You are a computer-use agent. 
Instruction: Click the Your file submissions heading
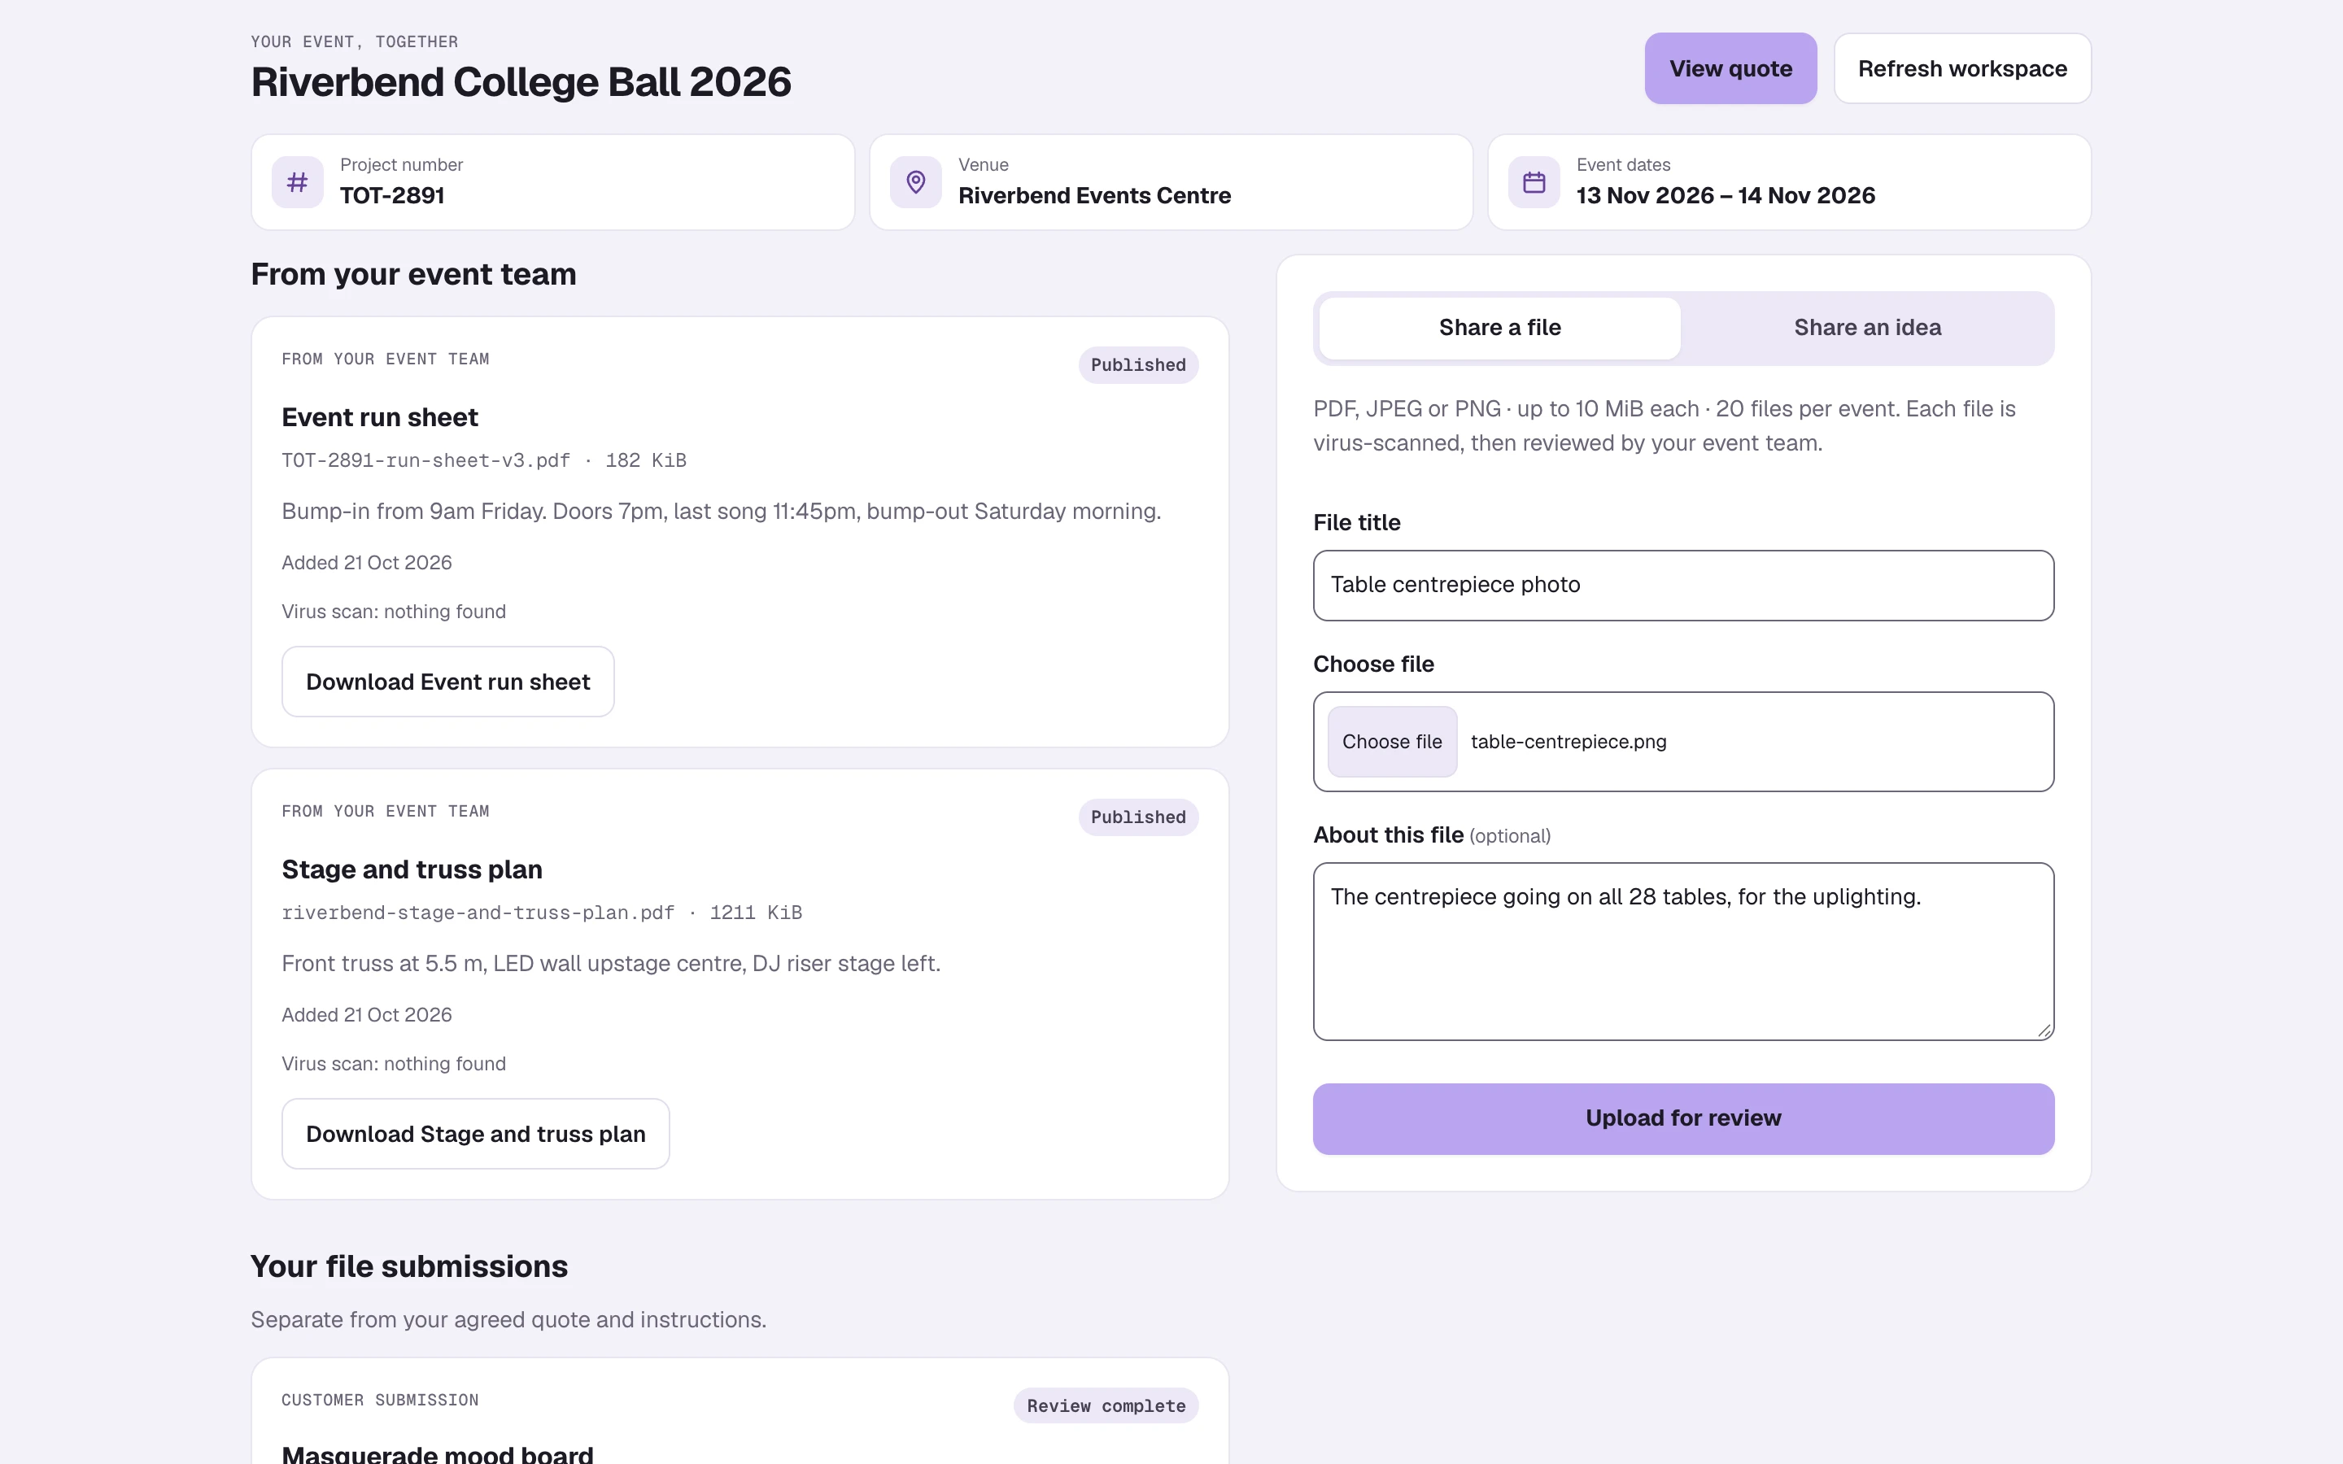pyautogui.click(x=408, y=1266)
